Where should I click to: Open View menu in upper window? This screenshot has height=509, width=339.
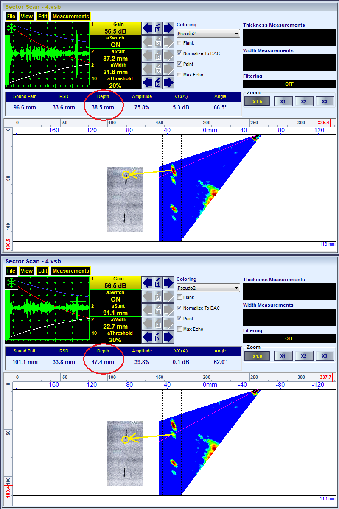pyautogui.click(x=27, y=17)
